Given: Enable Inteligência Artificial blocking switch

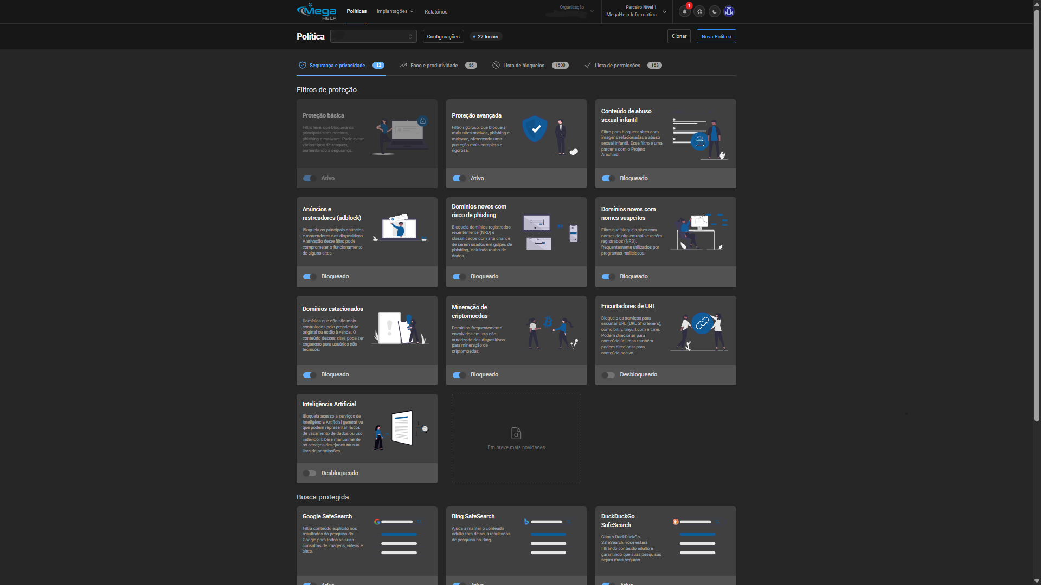Looking at the screenshot, I should (309, 473).
